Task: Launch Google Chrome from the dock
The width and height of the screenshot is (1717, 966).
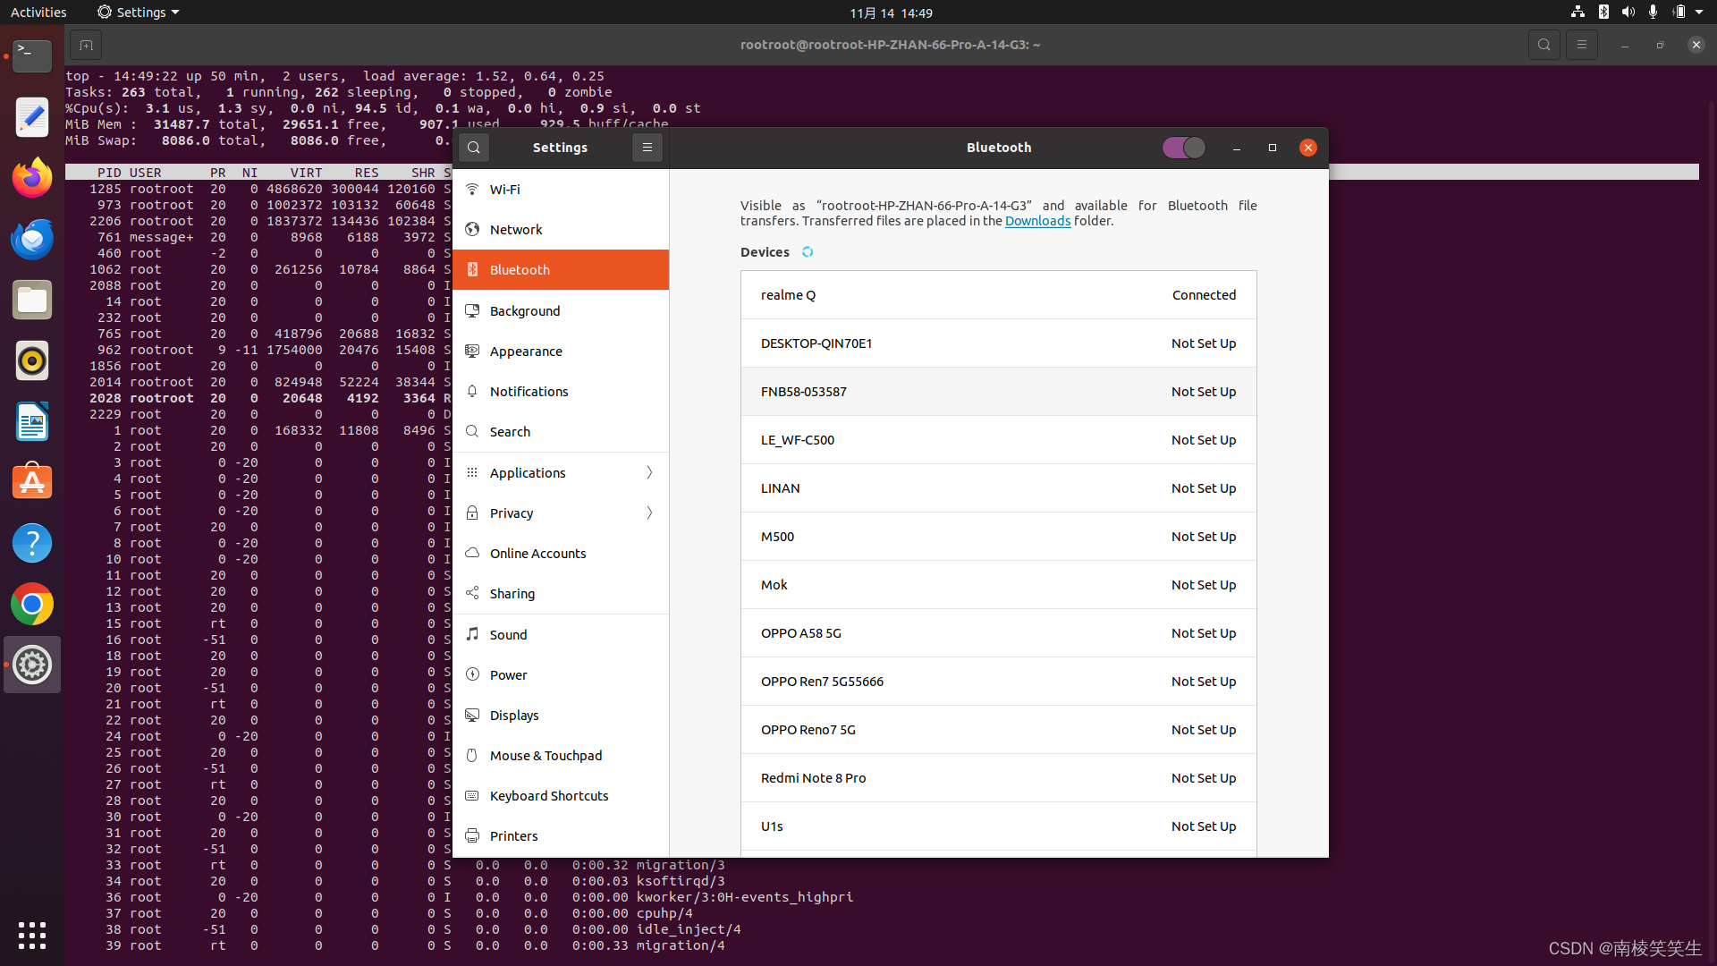Action: 32,605
